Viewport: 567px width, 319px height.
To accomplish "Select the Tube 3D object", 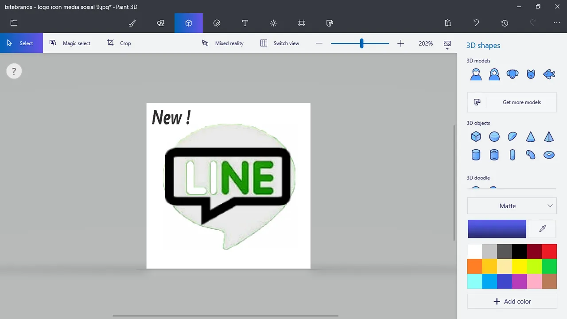I will pos(494,155).
